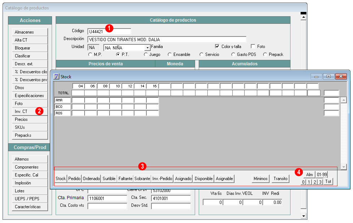Click the Stock grid scroll-down arrow

click(344, 167)
